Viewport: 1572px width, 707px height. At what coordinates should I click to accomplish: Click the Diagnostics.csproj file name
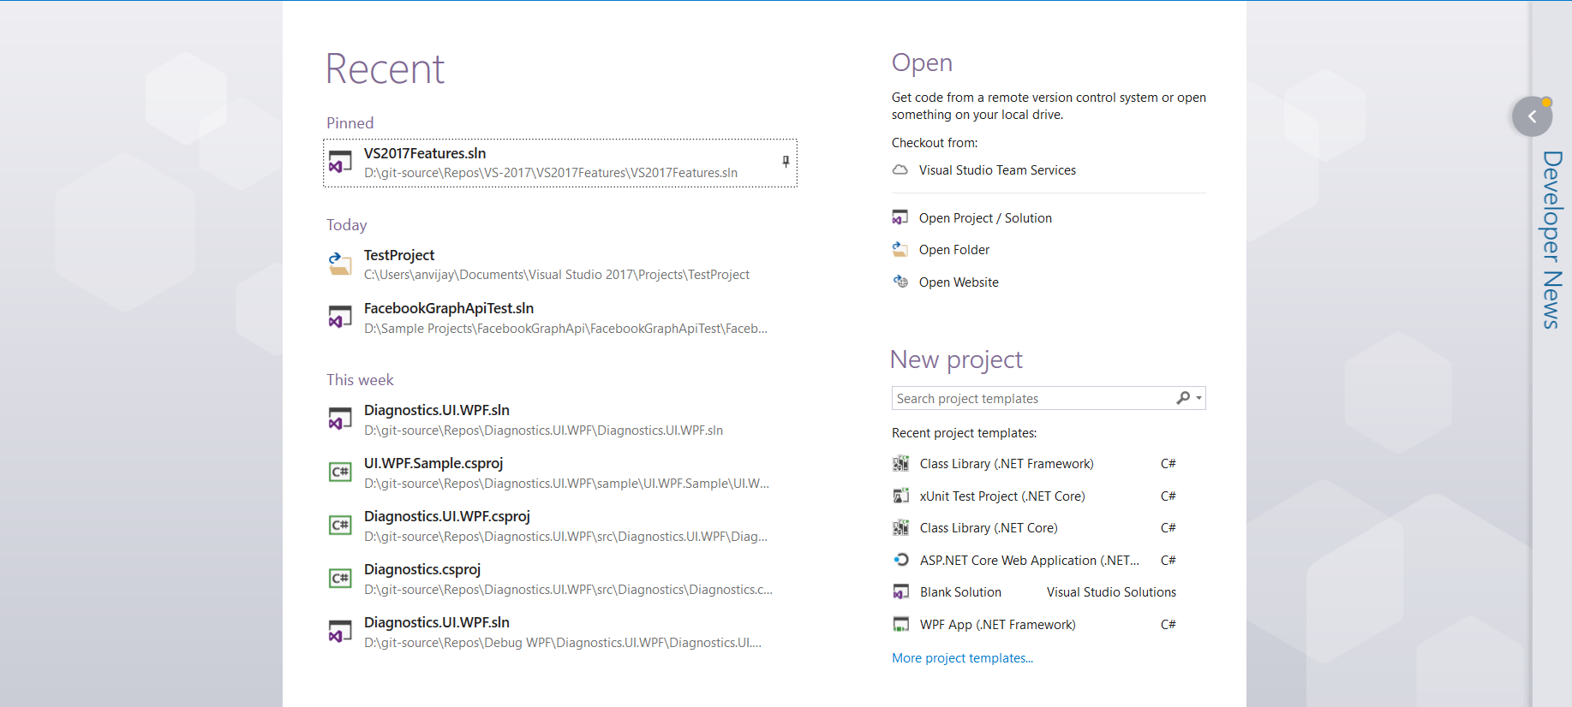point(422,569)
